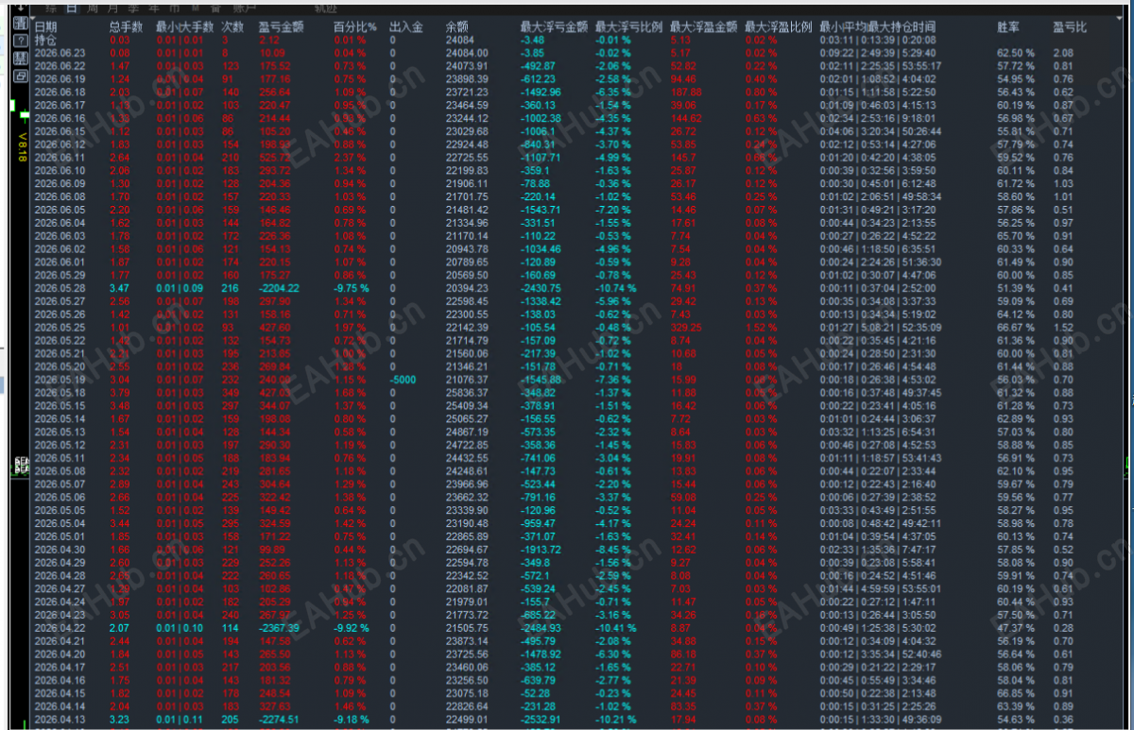This screenshot has height=730, width=1134.
Task: Click the 525.72 profit amount cell
Action: click(275, 157)
